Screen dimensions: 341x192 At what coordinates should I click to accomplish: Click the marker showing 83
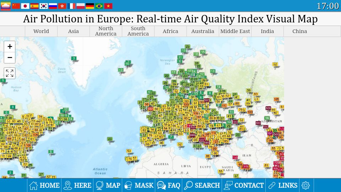256,94
